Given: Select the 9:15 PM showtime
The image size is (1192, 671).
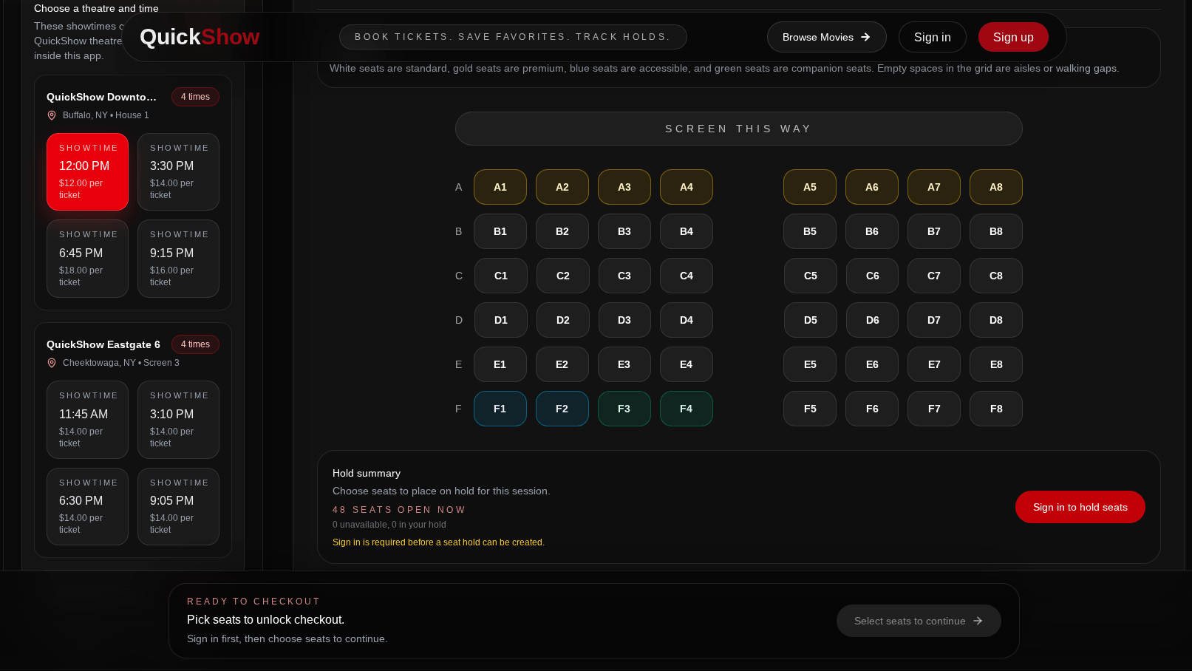Looking at the screenshot, I should point(178,259).
